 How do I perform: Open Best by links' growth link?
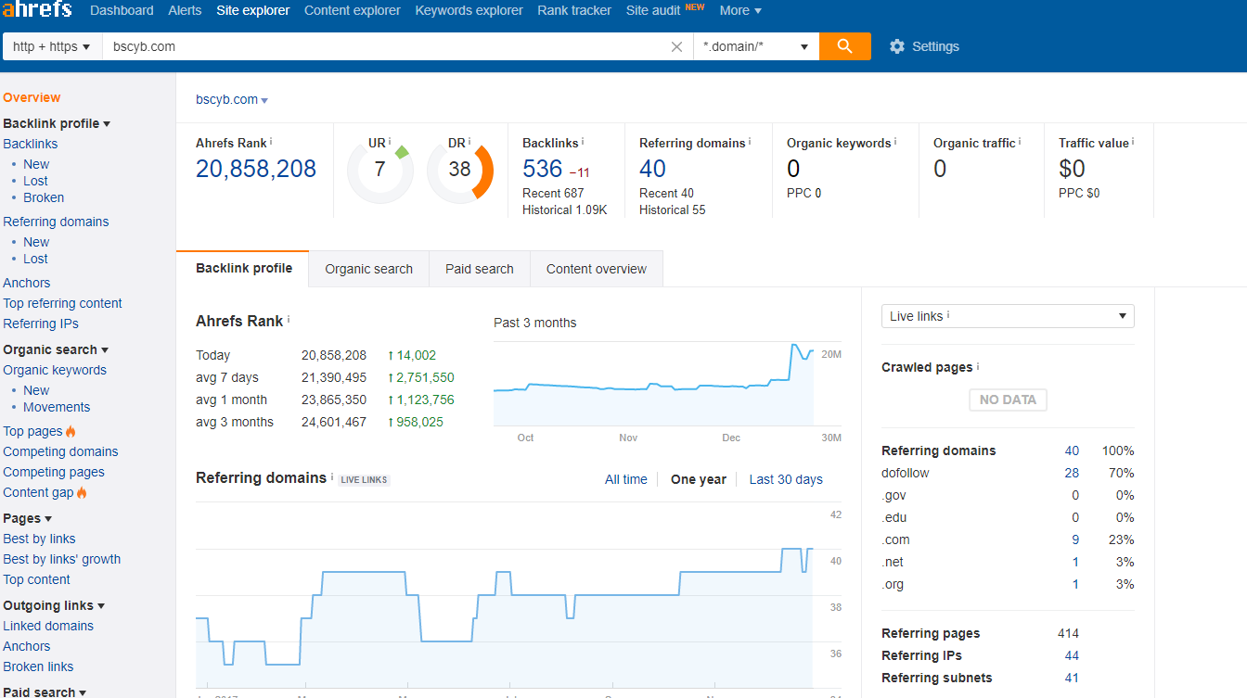tap(62, 559)
